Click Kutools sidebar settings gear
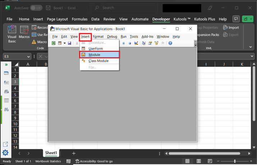 click(5, 153)
